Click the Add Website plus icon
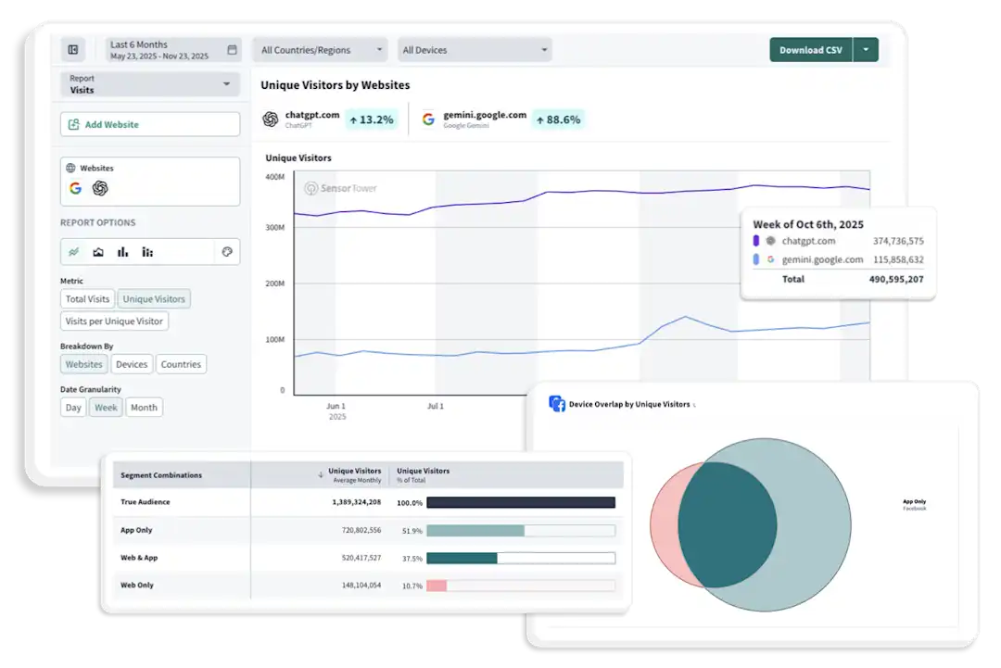 pyautogui.click(x=74, y=124)
